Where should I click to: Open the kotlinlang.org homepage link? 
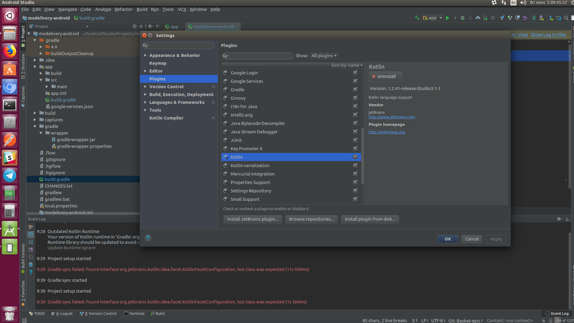coord(387,132)
